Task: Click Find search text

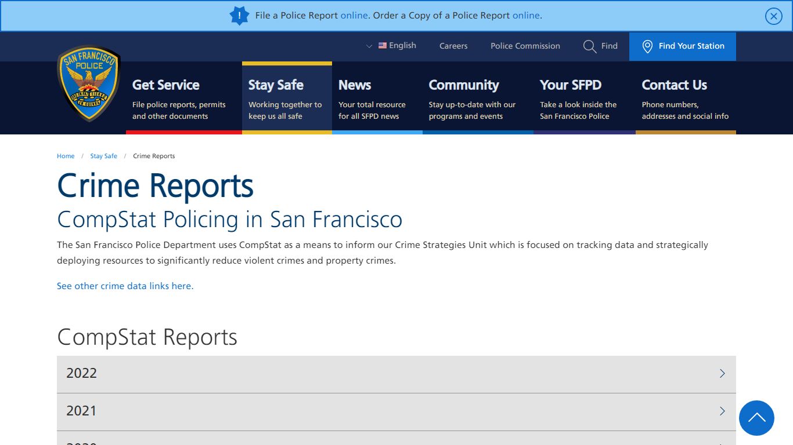Action: click(610, 46)
